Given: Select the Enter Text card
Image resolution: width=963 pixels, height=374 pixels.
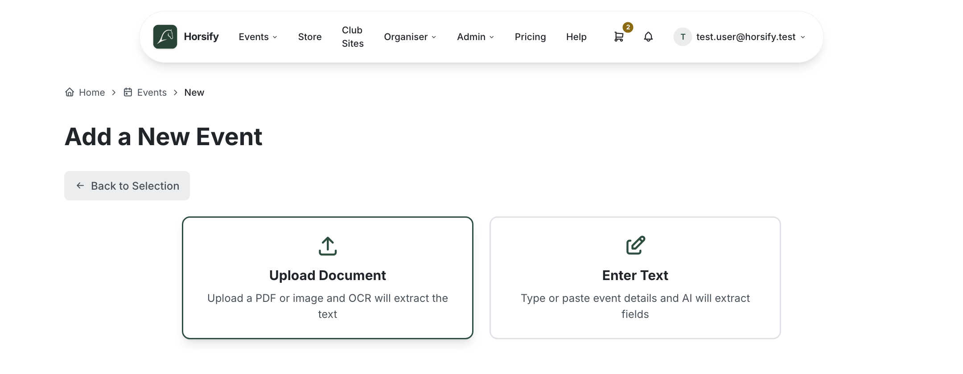Looking at the screenshot, I should pyautogui.click(x=635, y=278).
